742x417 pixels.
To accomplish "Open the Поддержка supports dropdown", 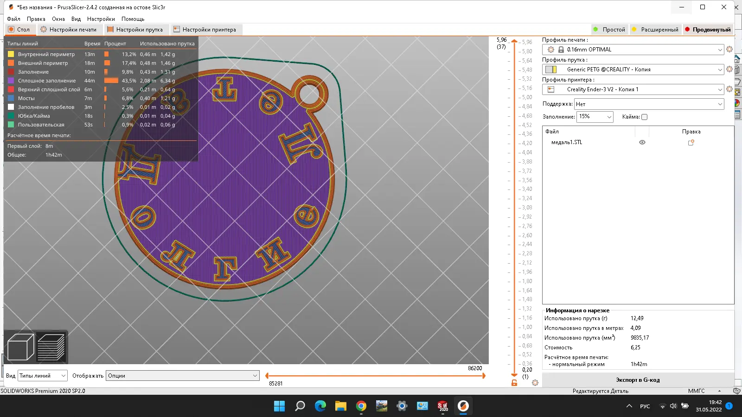I will (x=649, y=104).
